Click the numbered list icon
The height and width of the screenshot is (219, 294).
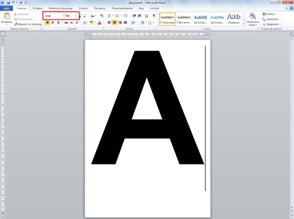click(117, 16)
